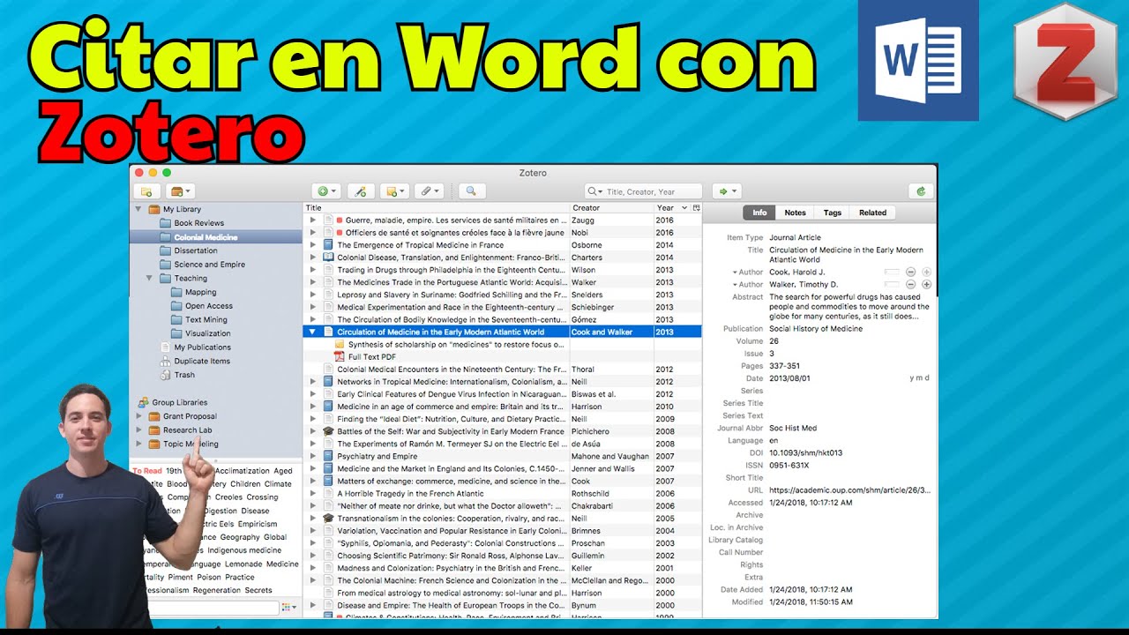Select the Colonial Medicine collection
Screen dimensions: 1129x635
(x=206, y=237)
